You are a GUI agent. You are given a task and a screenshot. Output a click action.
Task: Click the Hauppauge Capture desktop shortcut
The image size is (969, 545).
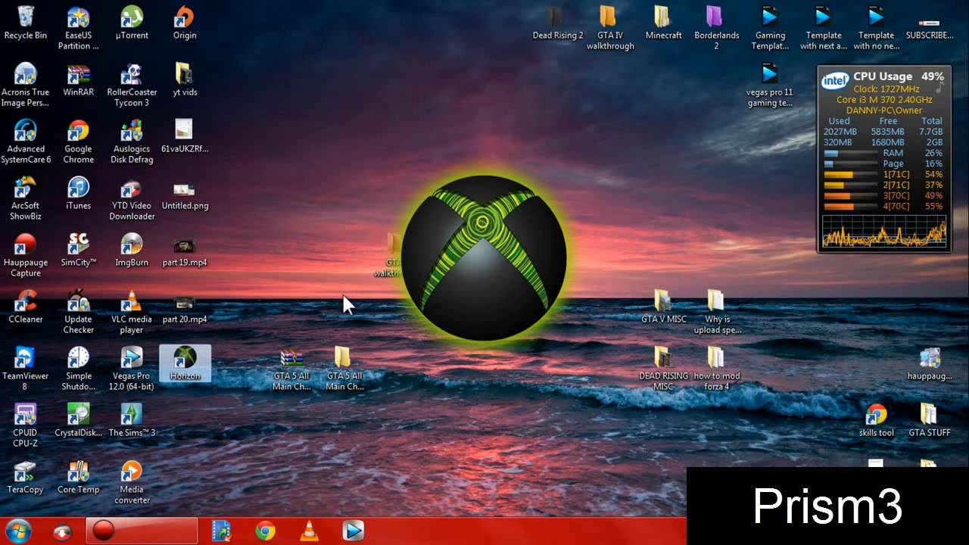tap(25, 255)
